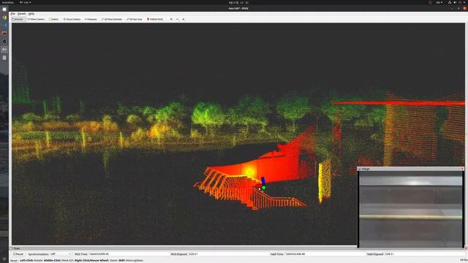The width and height of the screenshot is (468, 263).
Task: Click the Wall Time value field
Action: point(325,254)
